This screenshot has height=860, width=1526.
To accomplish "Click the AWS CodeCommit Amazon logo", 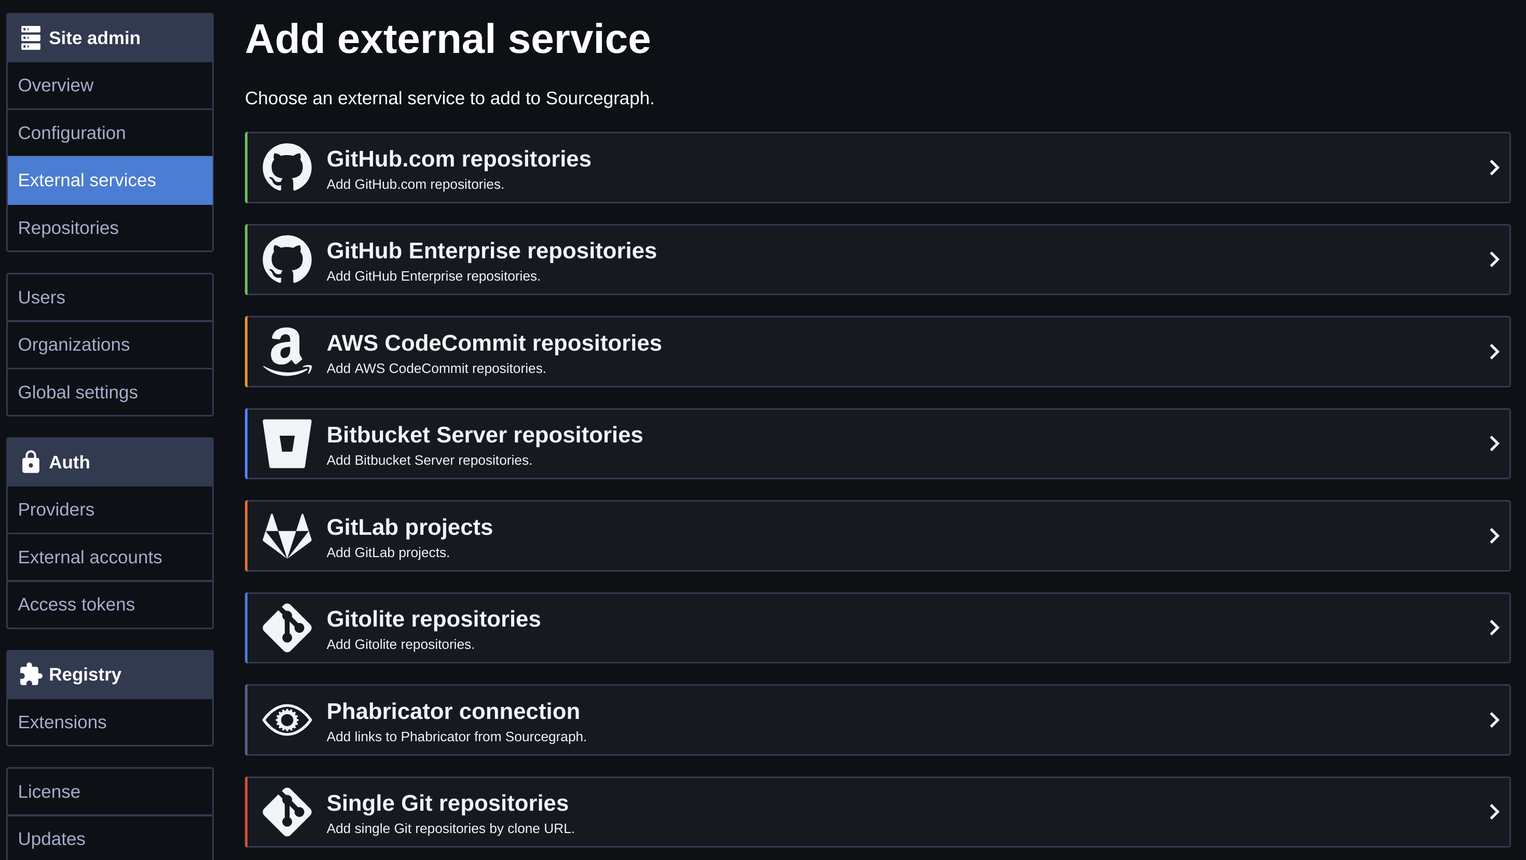I will pyautogui.click(x=287, y=352).
